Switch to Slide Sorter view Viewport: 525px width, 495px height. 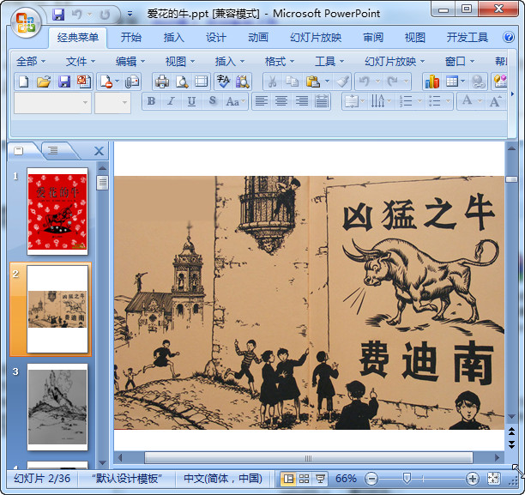pyautogui.click(x=304, y=479)
